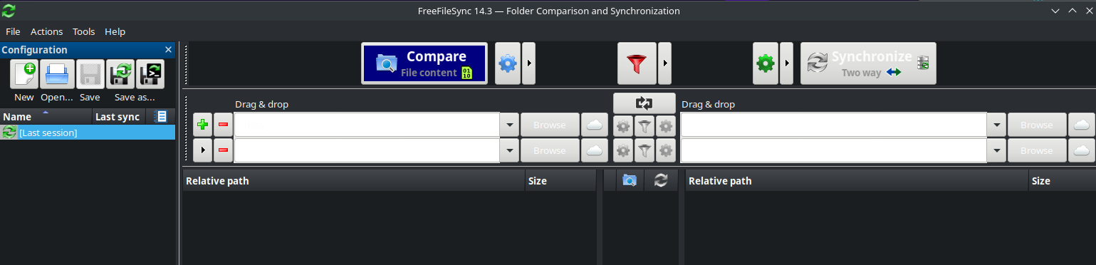
Task: Click Save as batch job icon
Action: pyautogui.click(x=150, y=73)
